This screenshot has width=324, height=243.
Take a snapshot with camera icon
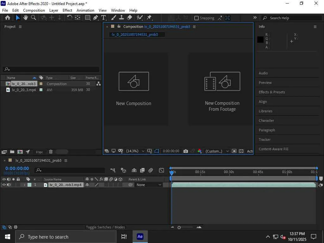coord(185,151)
